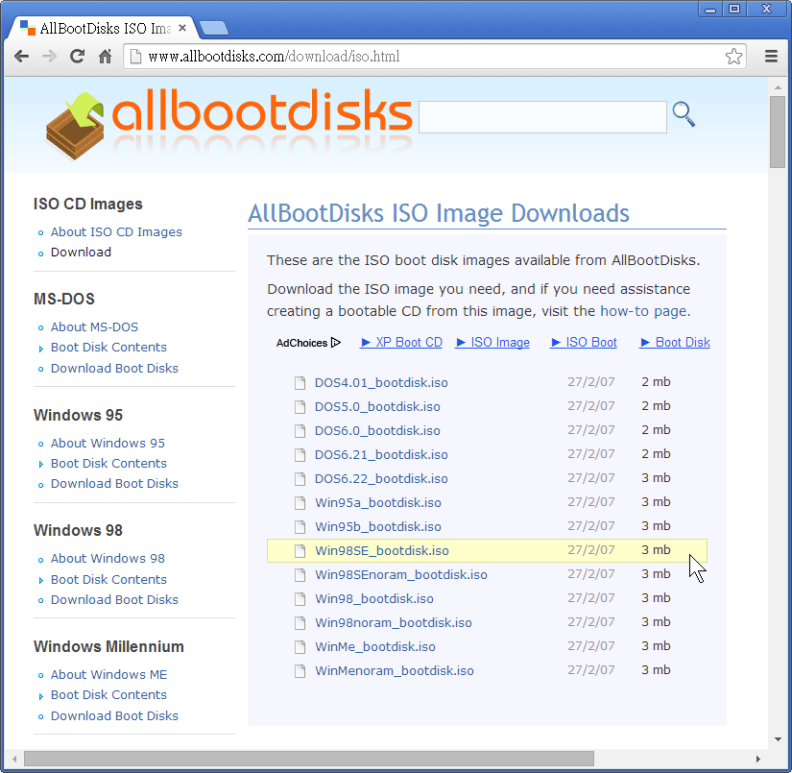The width and height of the screenshot is (792, 773).
Task: Open Windows Millennium Download Boot Disks
Action: 114,716
